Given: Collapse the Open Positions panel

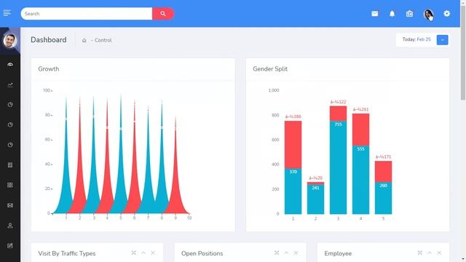Looking at the screenshot, I should click(286, 253).
